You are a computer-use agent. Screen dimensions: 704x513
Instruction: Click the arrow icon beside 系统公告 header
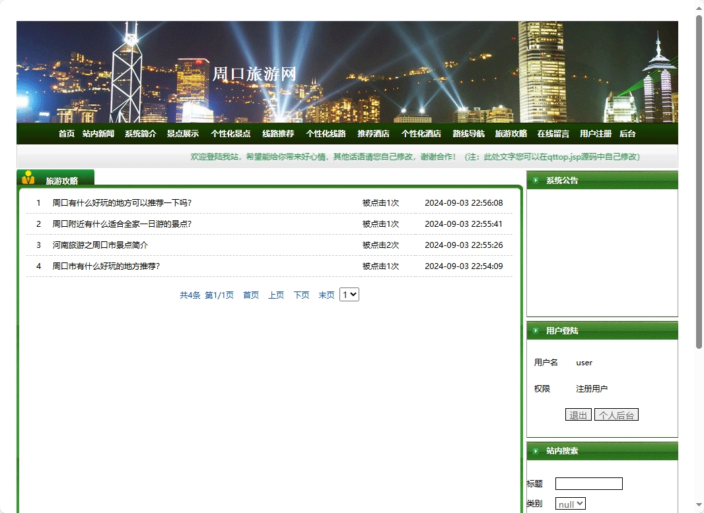(x=535, y=180)
